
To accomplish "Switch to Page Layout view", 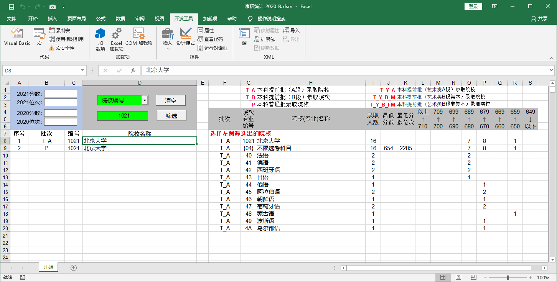I will [458, 277].
